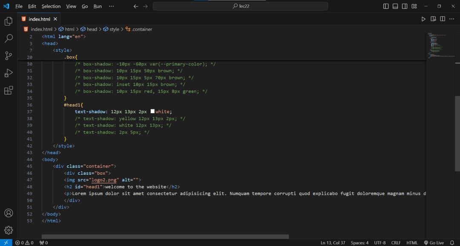The height and width of the screenshot is (246, 460).
Task: Open the Explorer view in activity bar
Action: tap(9, 21)
